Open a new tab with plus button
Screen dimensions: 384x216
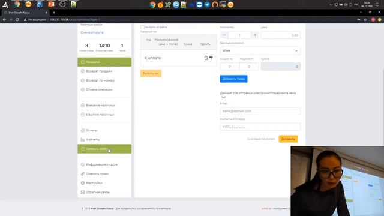(x=54, y=13)
